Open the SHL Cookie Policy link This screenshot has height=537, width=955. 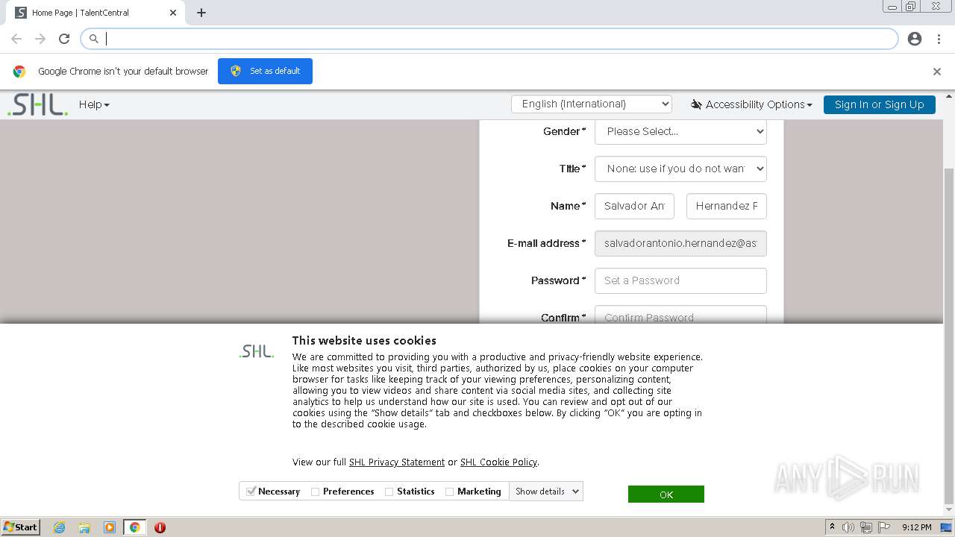click(498, 462)
